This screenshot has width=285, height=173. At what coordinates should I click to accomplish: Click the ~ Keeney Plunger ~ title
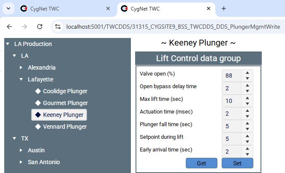point(198,43)
